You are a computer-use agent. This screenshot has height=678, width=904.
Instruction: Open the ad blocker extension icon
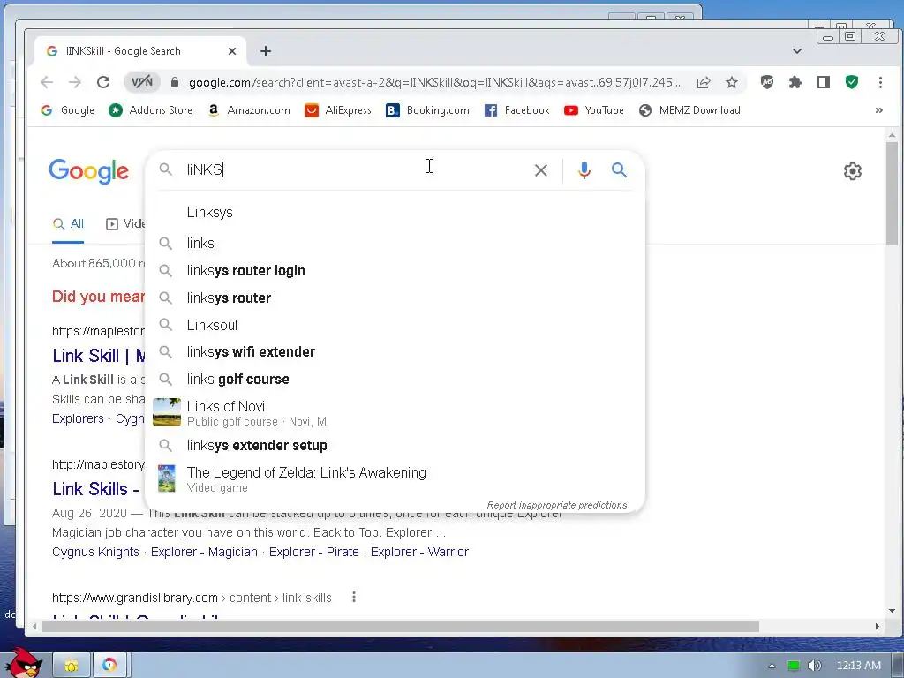(767, 82)
